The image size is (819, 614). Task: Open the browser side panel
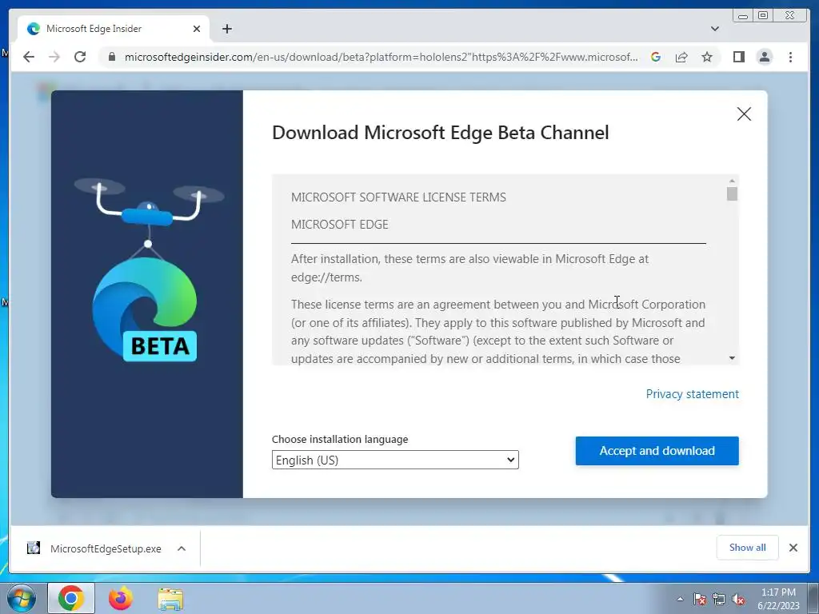coord(738,57)
